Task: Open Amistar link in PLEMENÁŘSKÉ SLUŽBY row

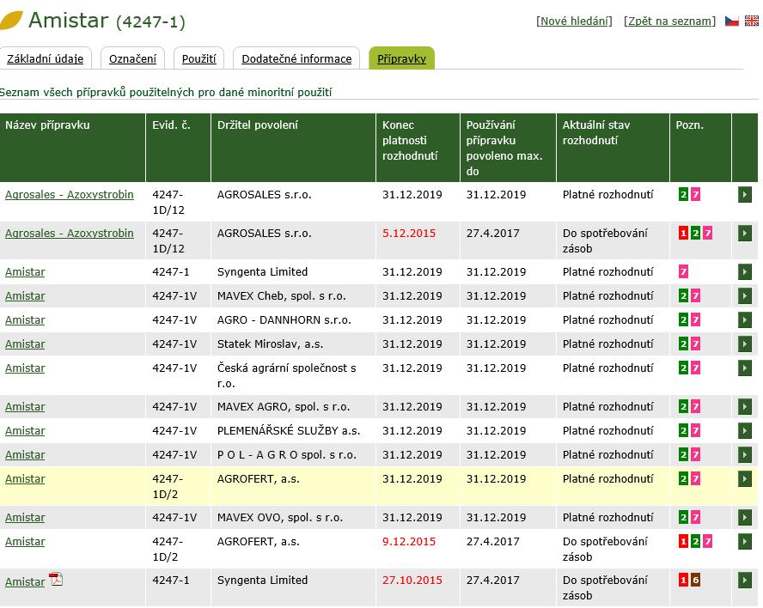Action: tap(25, 431)
